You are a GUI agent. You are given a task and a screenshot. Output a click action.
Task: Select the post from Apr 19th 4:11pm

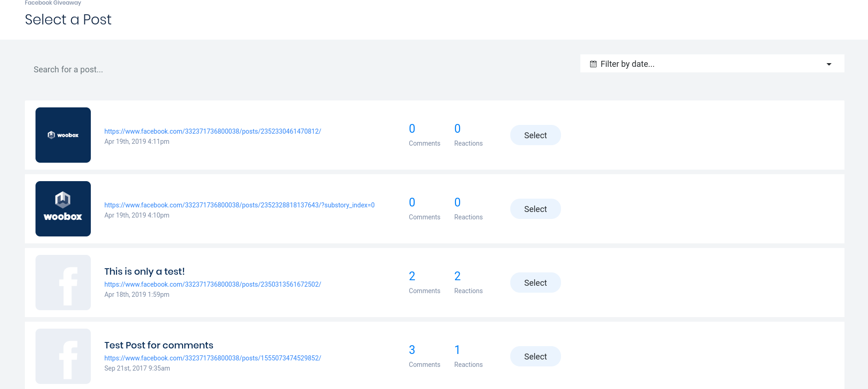point(535,135)
